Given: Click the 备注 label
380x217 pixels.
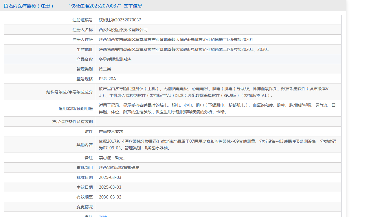Looking at the screenshot, I should (89, 158).
